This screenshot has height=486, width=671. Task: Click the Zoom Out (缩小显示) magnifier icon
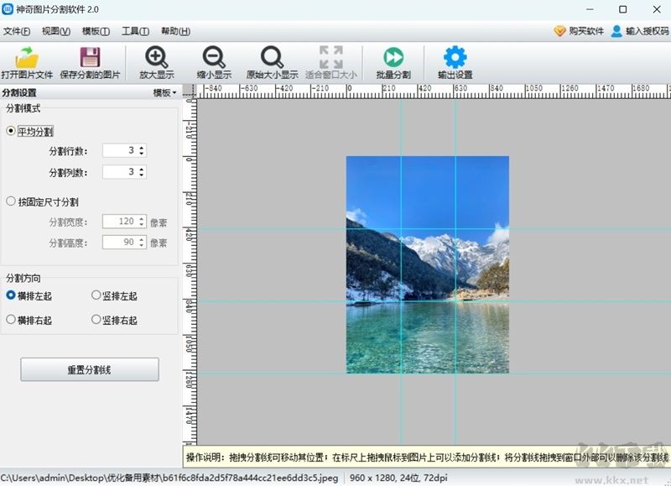pos(214,57)
